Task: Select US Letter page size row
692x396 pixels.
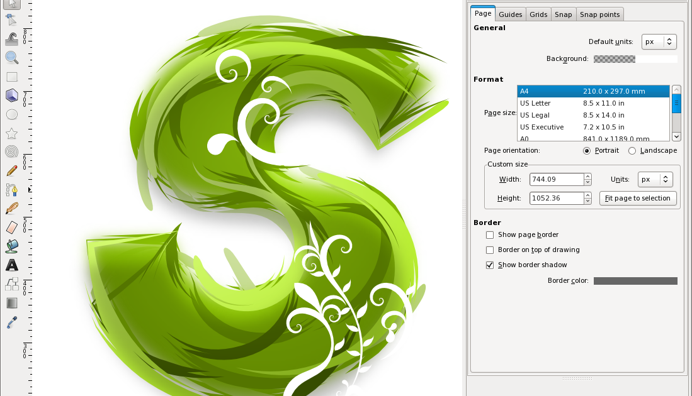Action: pos(593,103)
